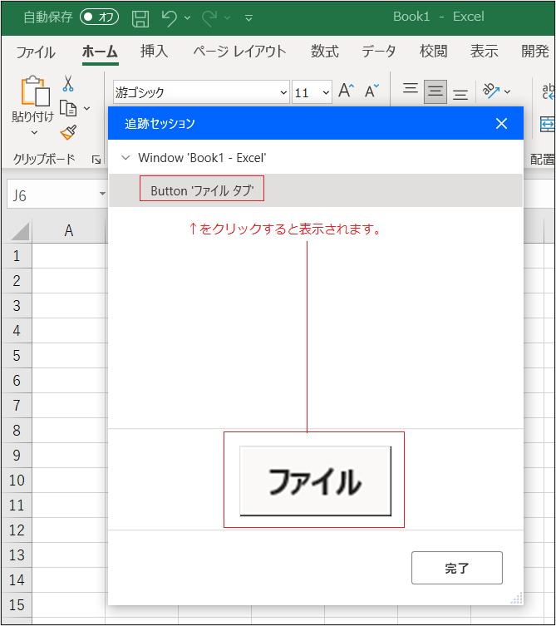Click the Save icon in title bar
The width and height of the screenshot is (556, 626).
coord(140,18)
